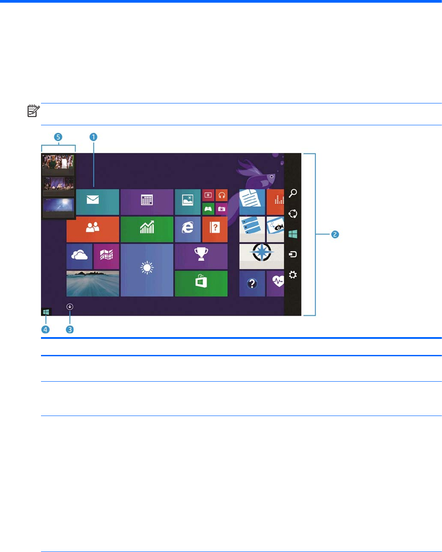Open the blue document pages tile
Image resolution: width=442 pixels, height=552 pixels.
coord(252,202)
